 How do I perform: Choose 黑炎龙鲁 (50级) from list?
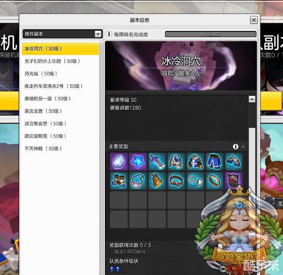(x=43, y=111)
